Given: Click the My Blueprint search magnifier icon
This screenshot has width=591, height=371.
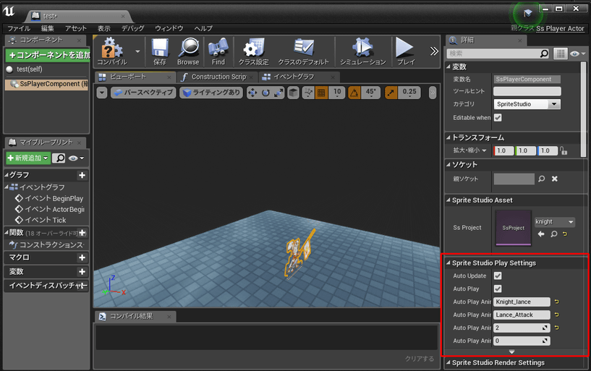Looking at the screenshot, I should [59, 158].
